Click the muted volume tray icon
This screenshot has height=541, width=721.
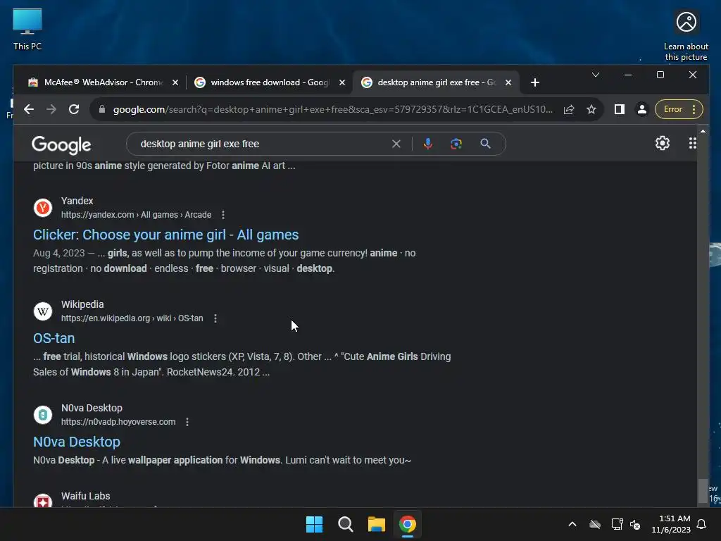click(635, 524)
